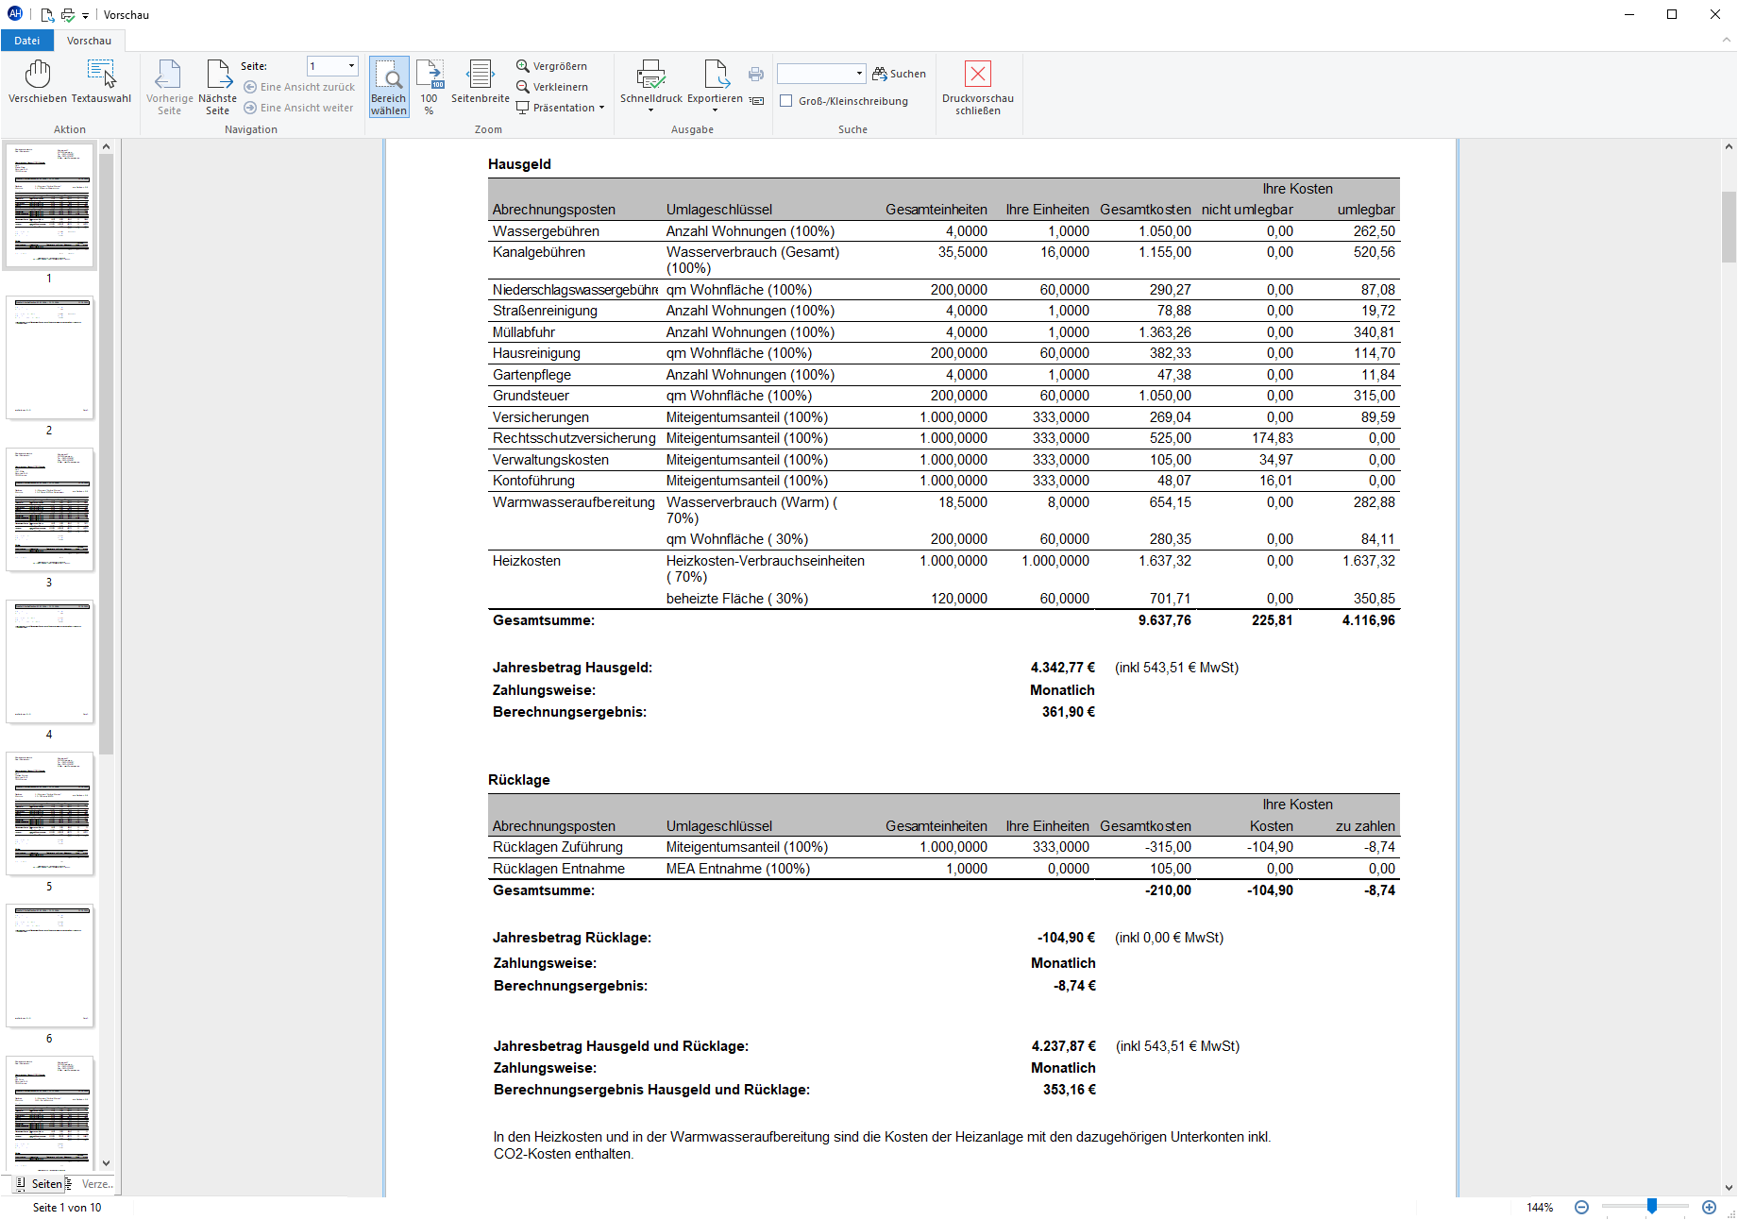Click the 'Rücklage' section heading

pos(519,780)
